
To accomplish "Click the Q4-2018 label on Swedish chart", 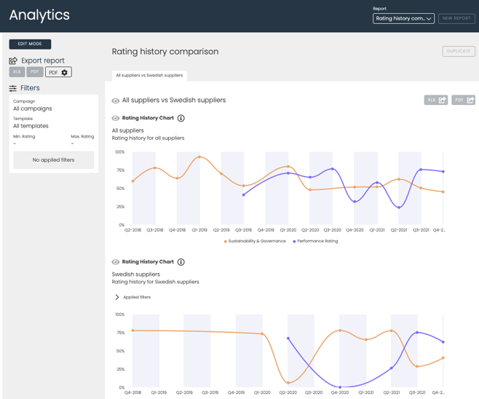I will point(132,392).
